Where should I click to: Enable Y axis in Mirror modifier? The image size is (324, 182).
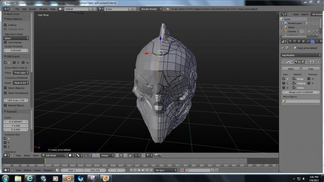click(x=284, y=83)
